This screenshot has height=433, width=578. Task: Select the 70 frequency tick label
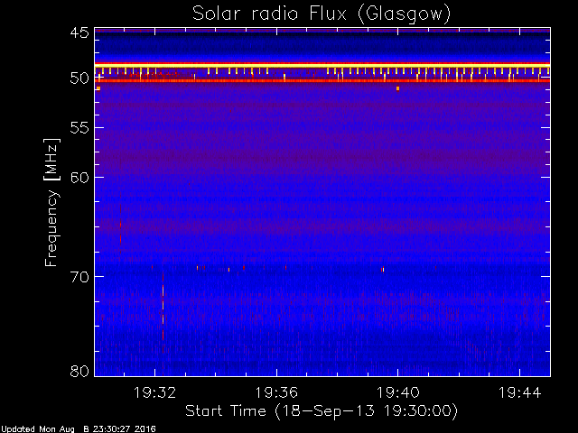point(79,277)
